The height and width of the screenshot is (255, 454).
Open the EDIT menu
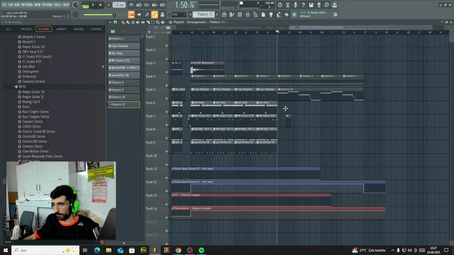pos(11,5)
